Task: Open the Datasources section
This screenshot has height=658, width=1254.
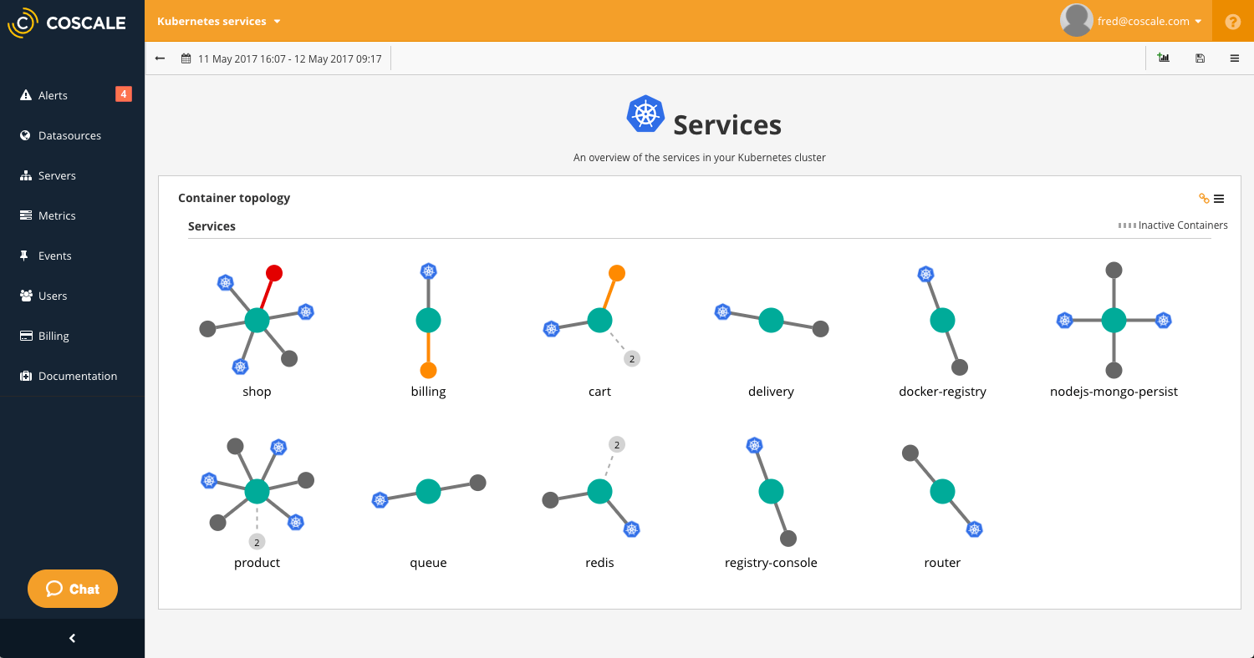Action: point(70,134)
